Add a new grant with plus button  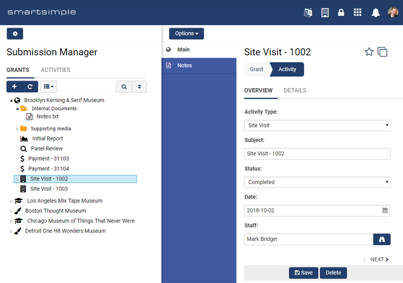pos(15,87)
